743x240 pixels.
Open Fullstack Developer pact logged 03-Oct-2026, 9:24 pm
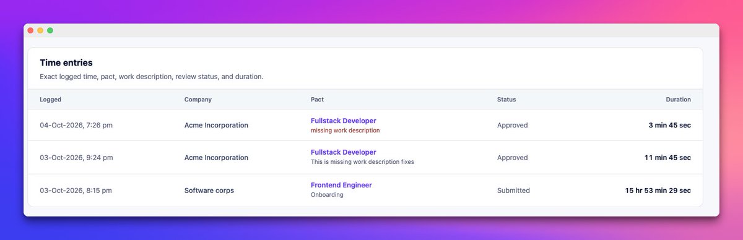click(343, 152)
